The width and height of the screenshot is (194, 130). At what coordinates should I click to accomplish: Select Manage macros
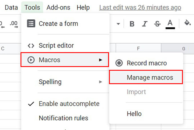(146, 78)
